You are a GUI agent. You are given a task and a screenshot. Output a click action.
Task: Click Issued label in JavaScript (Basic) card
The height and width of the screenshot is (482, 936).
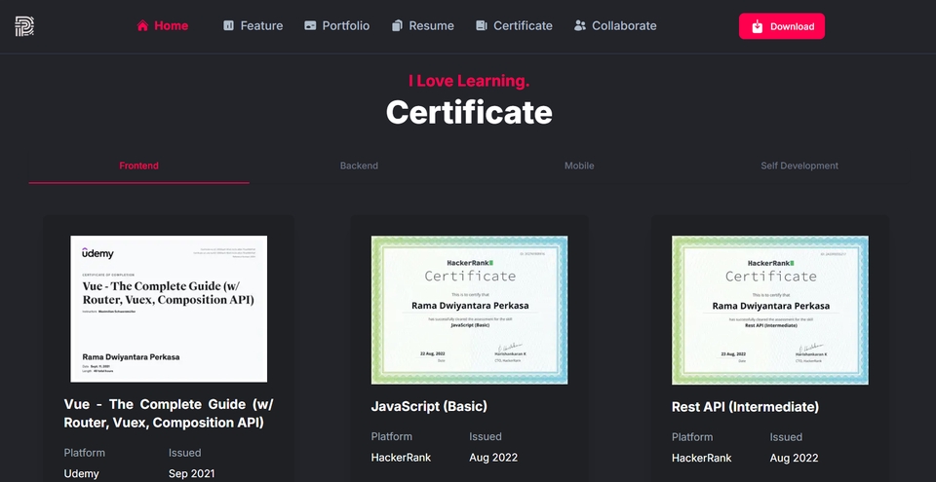tap(486, 436)
